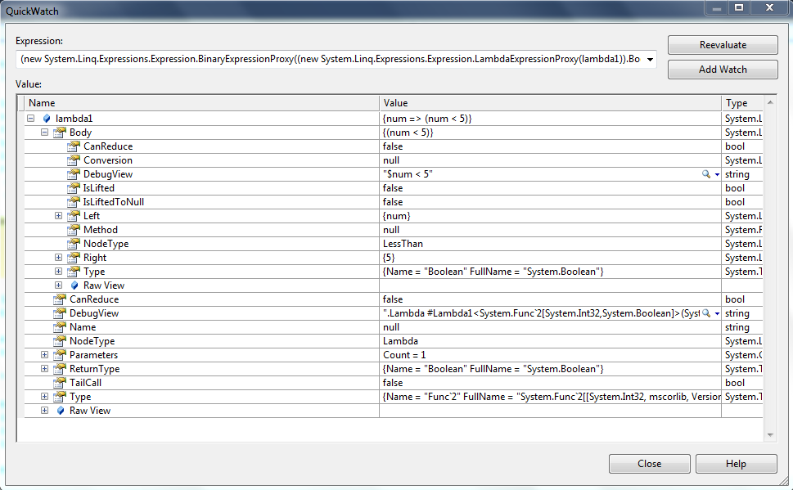Click the property icon next to Method
This screenshot has width=793, height=490.
(x=71, y=229)
